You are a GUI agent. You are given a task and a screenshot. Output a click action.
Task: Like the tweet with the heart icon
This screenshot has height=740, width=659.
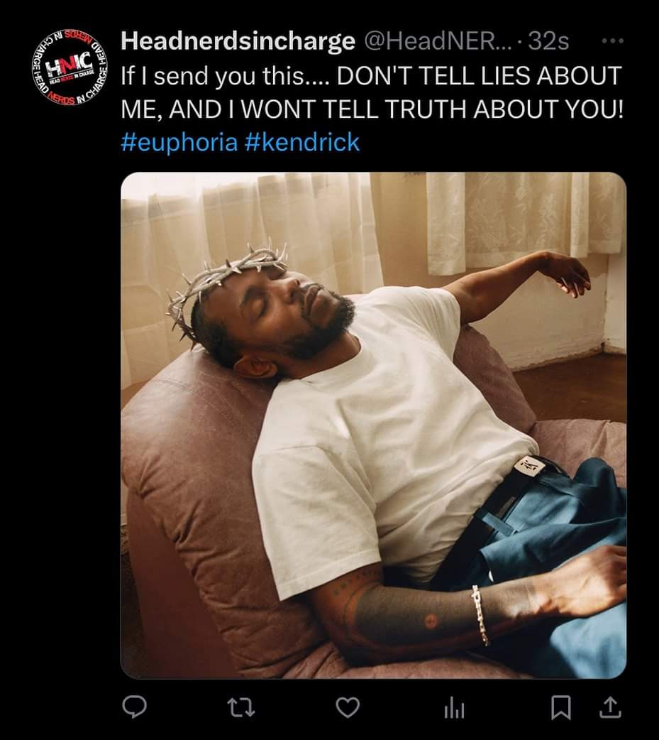click(348, 707)
